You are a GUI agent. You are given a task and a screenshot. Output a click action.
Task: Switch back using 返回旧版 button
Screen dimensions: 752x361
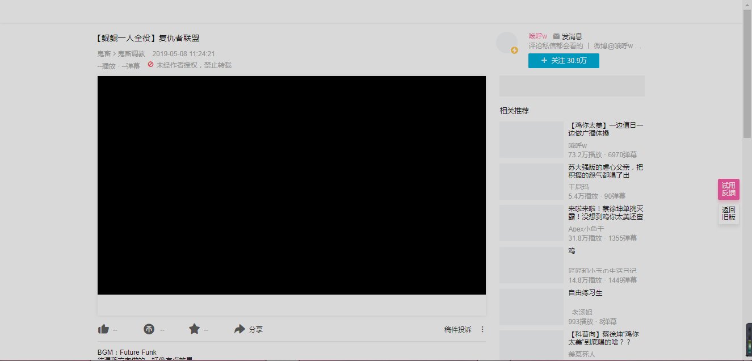[728, 213]
